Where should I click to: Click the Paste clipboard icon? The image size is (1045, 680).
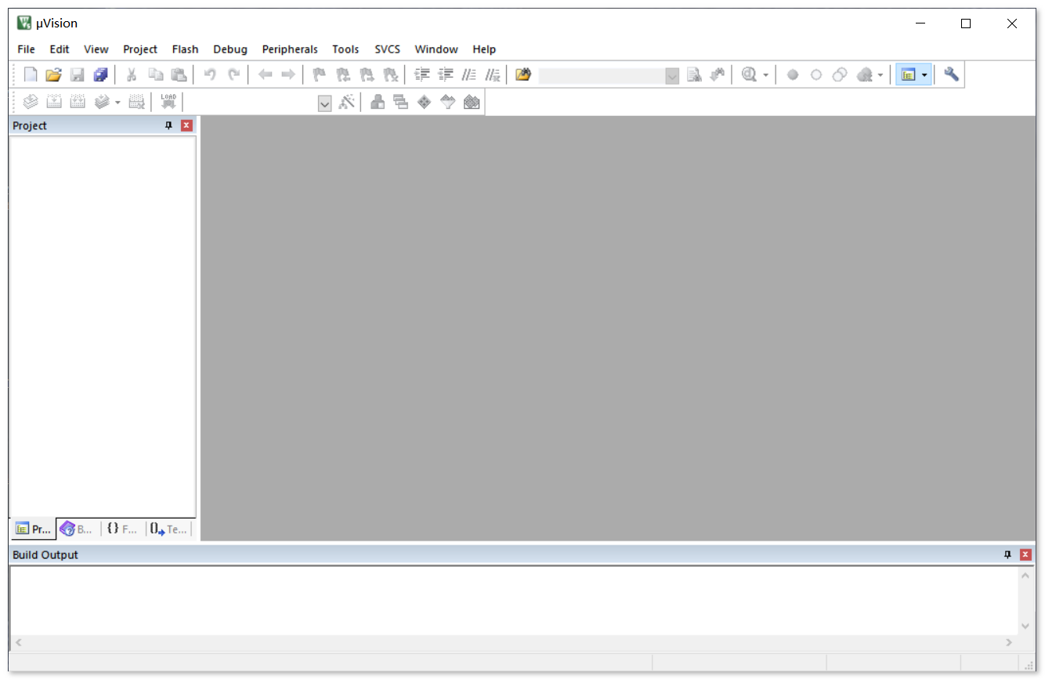click(179, 75)
